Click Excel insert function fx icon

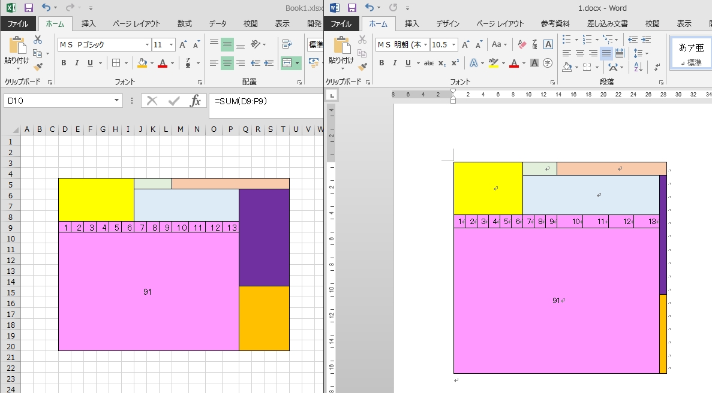tap(196, 101)
